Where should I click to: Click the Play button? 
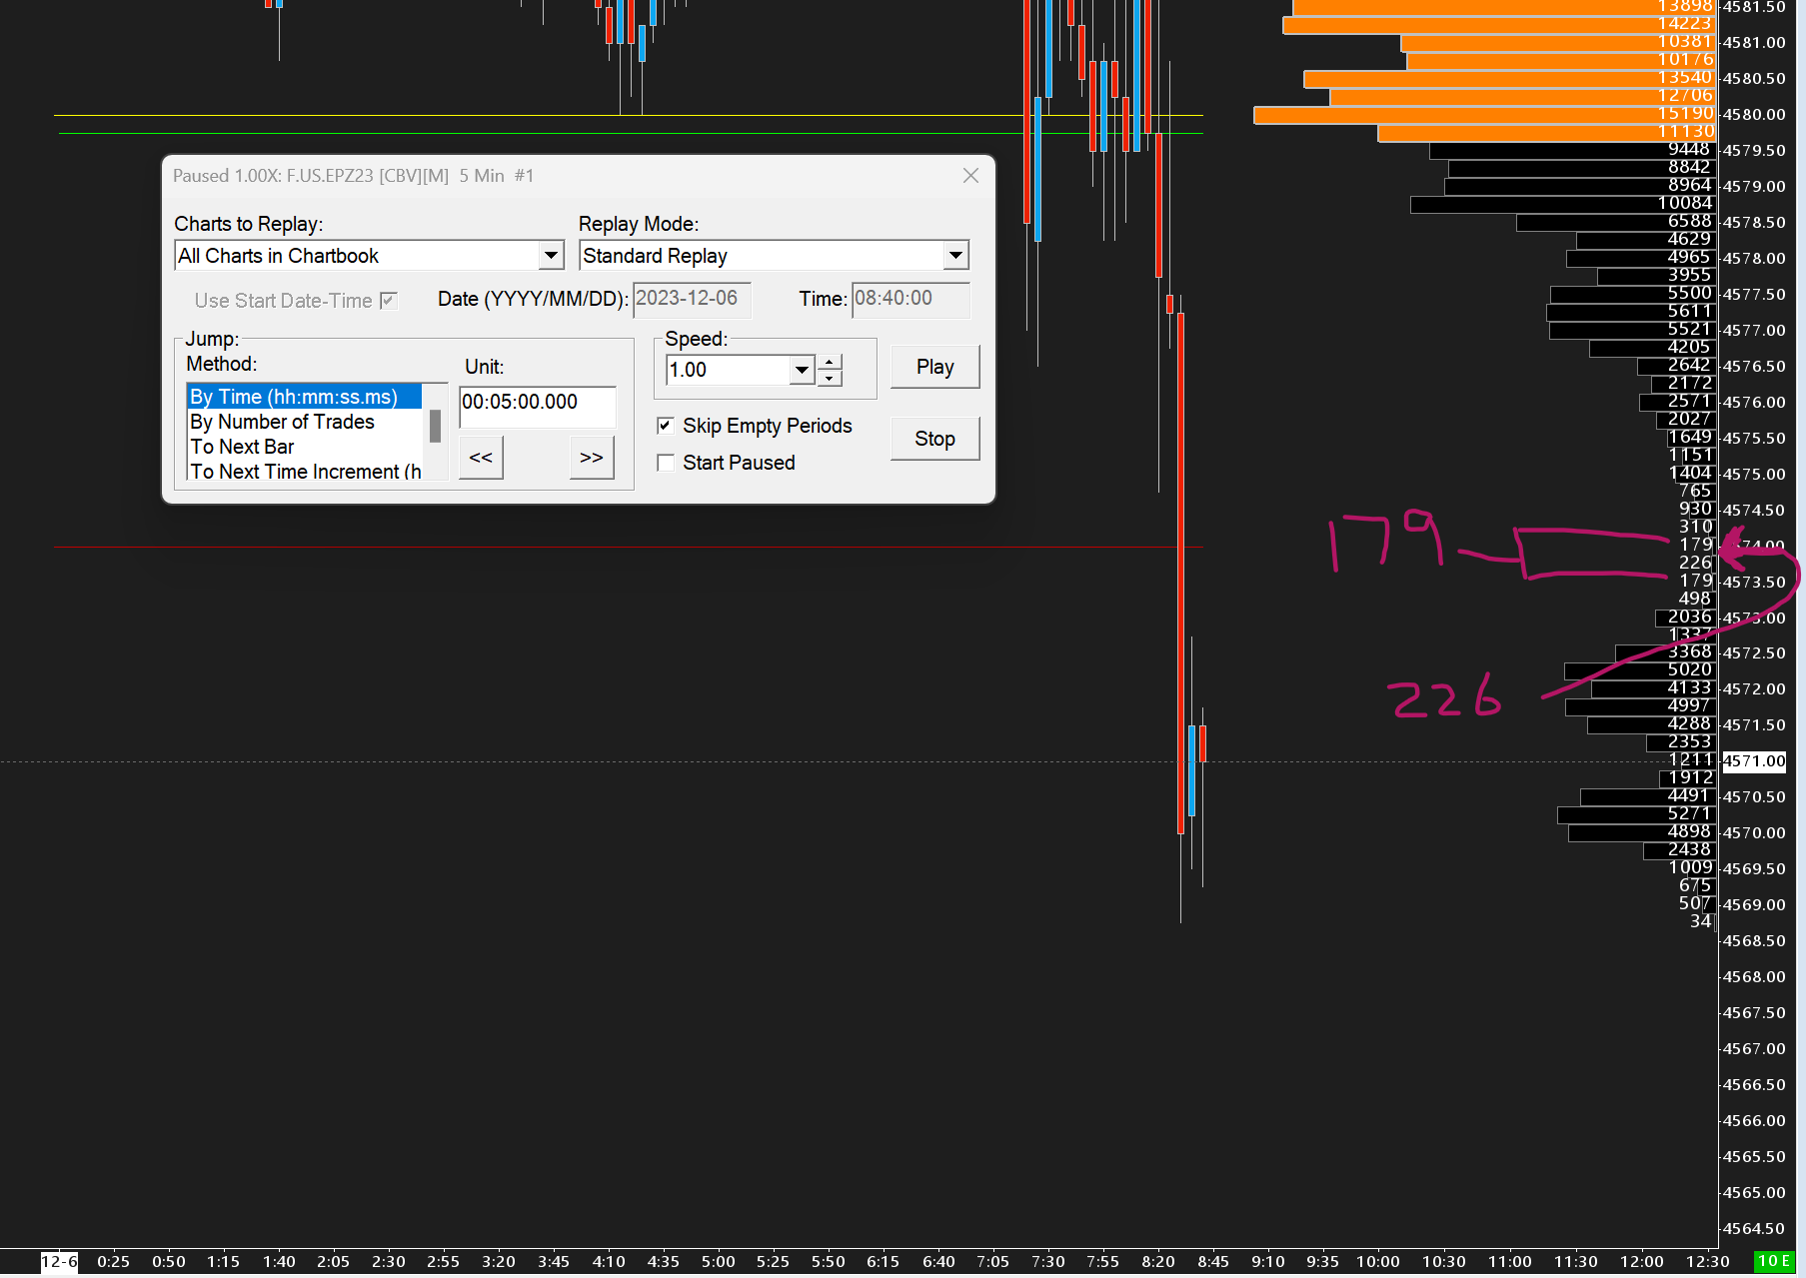[x=934, y=367]
